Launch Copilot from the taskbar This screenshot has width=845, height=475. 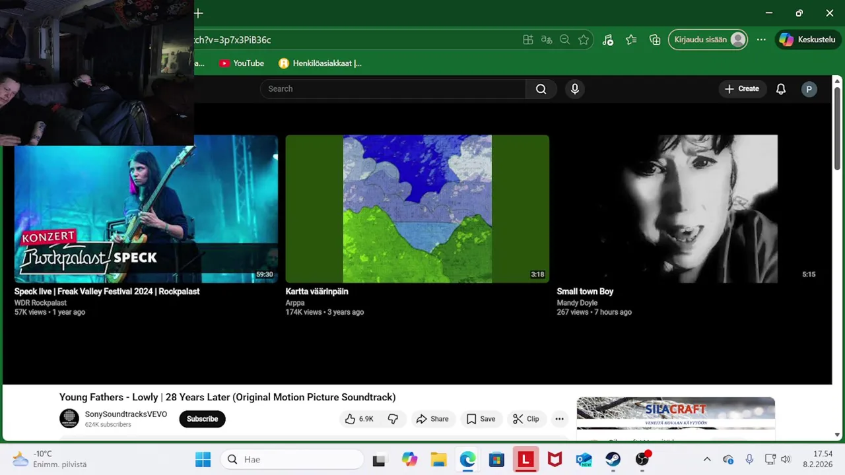tap(409, 459)
